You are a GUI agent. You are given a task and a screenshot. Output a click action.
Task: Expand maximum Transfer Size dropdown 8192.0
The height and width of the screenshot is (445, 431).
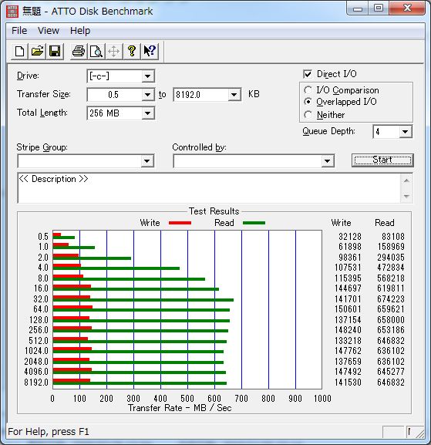coord(234,95)
